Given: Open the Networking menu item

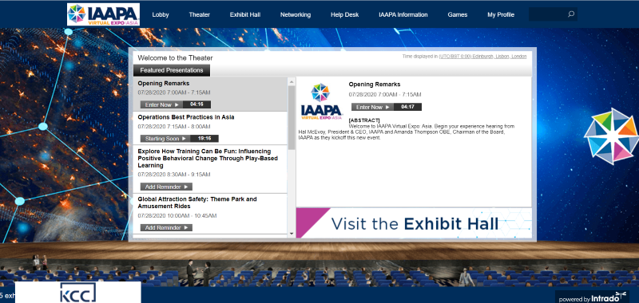Looking at the screenshot, I should point(296,14).
